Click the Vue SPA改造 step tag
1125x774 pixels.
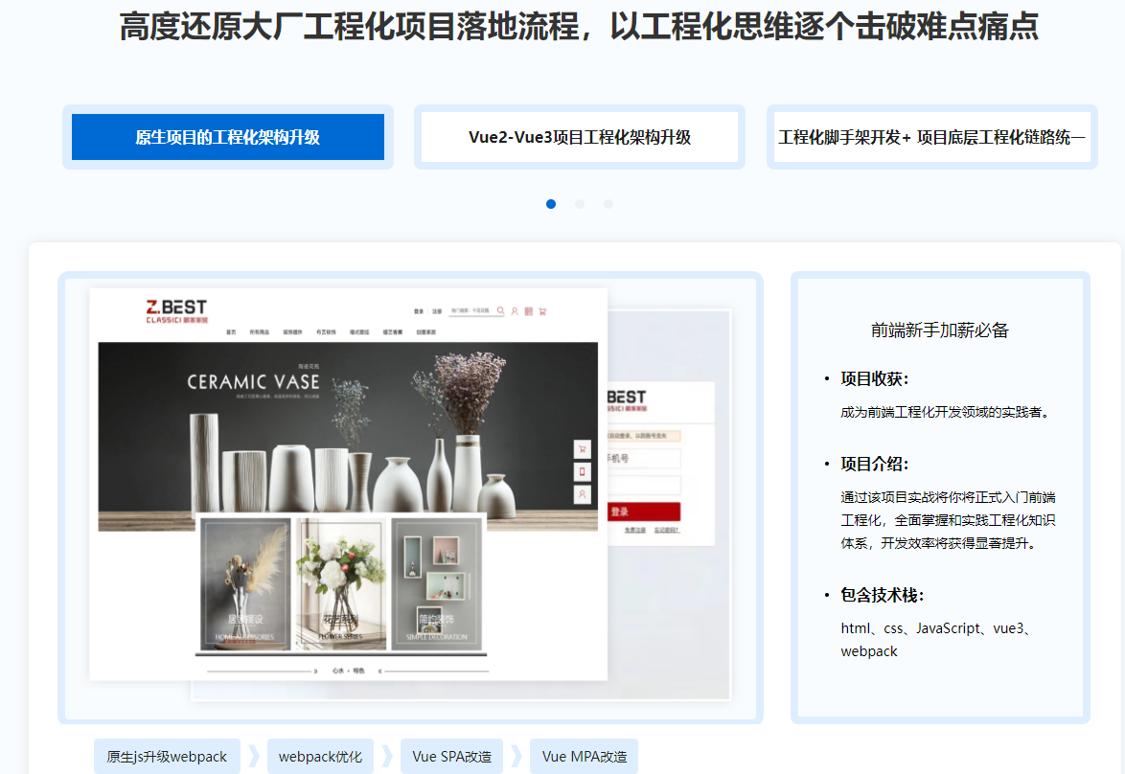pyautogui.click(x=451, y=757)
